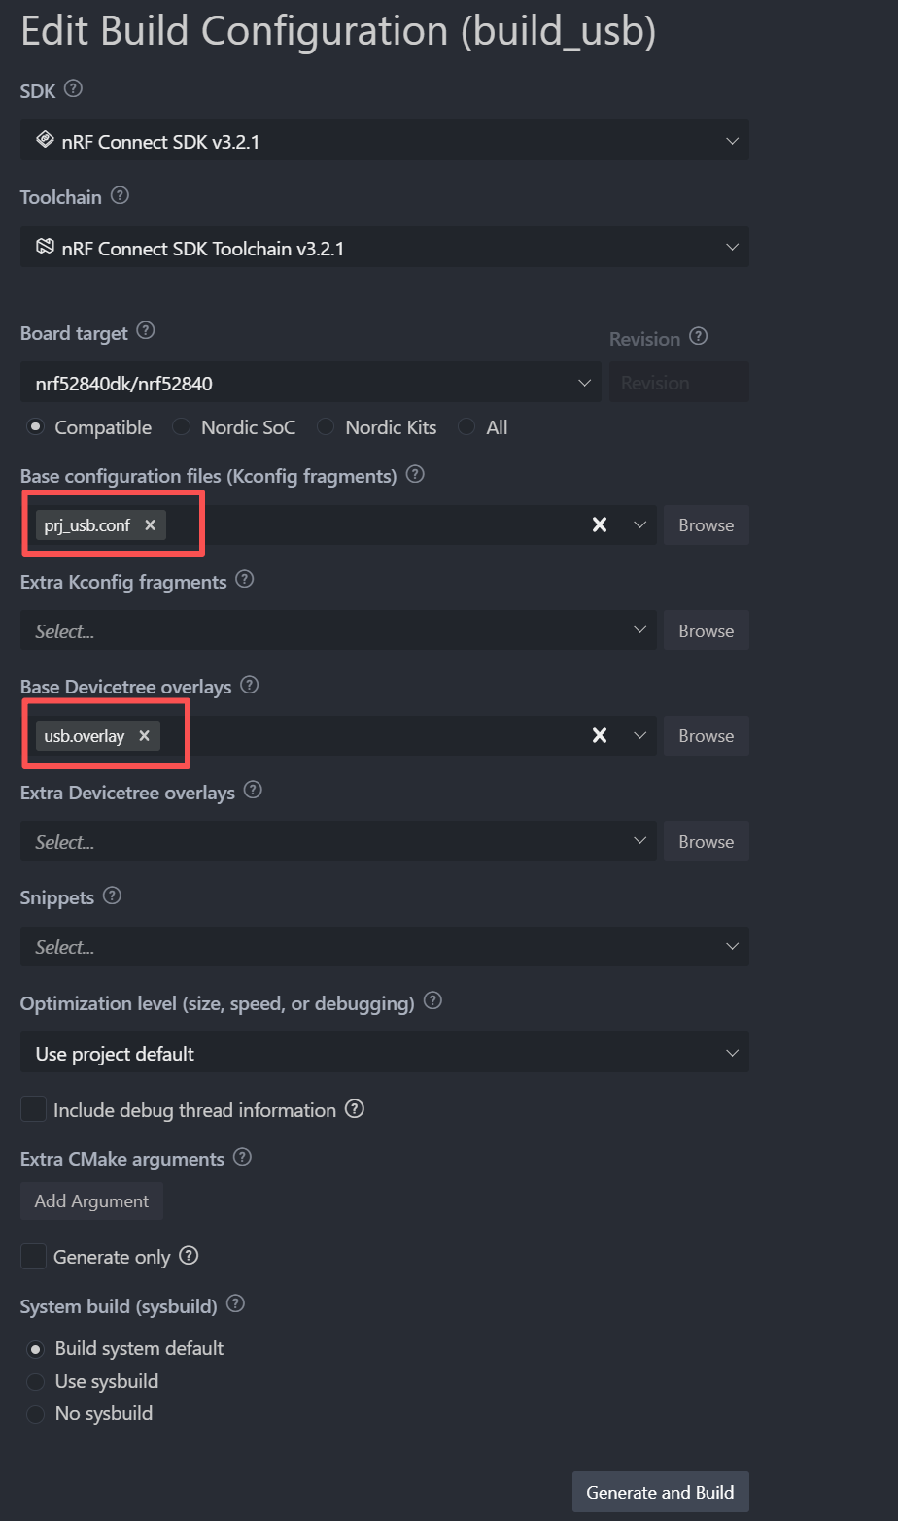
Task: Expand the Snippets Select dropdown
Action: coord(384,946)
